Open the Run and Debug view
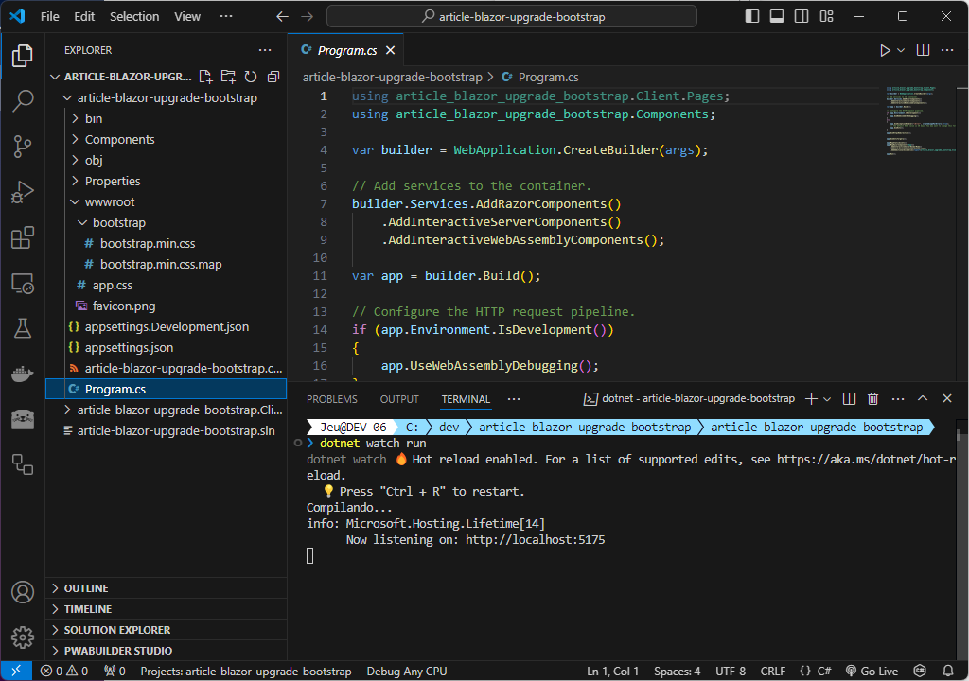This screenshot has width=969, height=681. click(x=23, y=192)
